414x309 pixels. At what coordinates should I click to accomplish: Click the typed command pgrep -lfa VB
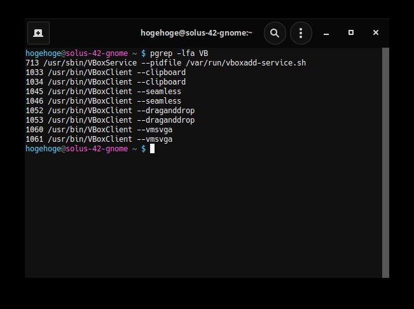click(x=179, y=53)
